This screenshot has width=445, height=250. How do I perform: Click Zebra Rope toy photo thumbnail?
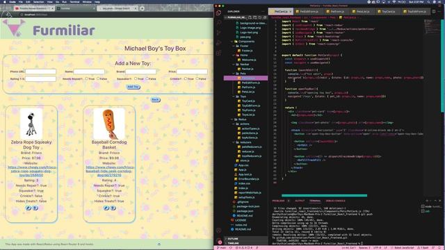[x=31, y=124]
